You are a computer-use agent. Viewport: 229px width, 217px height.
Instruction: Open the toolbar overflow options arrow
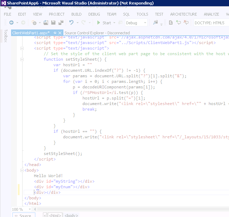point(161,25)
